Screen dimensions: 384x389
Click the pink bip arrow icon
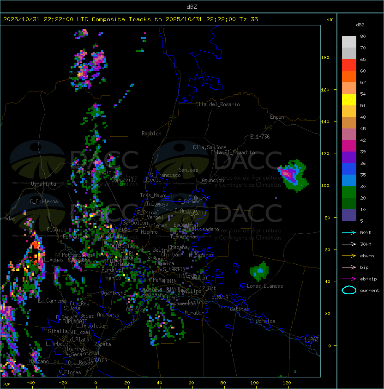click(349, 267)
